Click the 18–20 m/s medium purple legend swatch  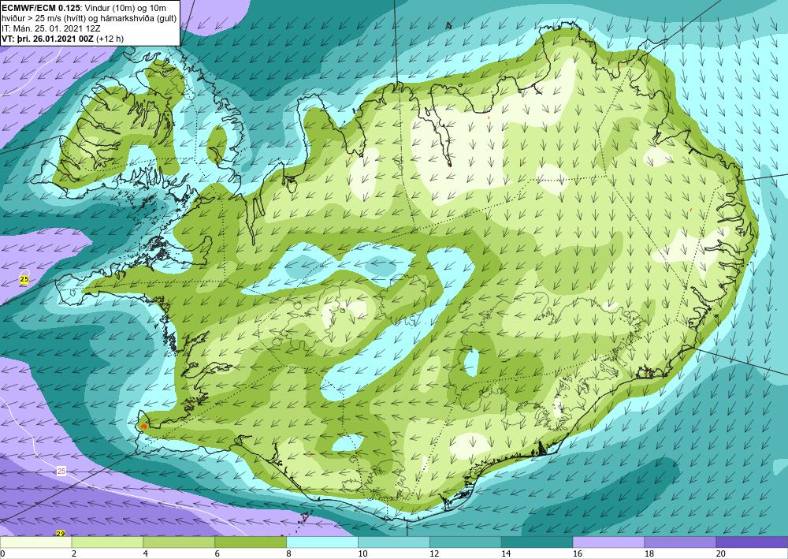point(680,542)
